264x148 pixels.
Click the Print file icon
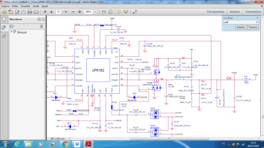click(x=30, y=12)
